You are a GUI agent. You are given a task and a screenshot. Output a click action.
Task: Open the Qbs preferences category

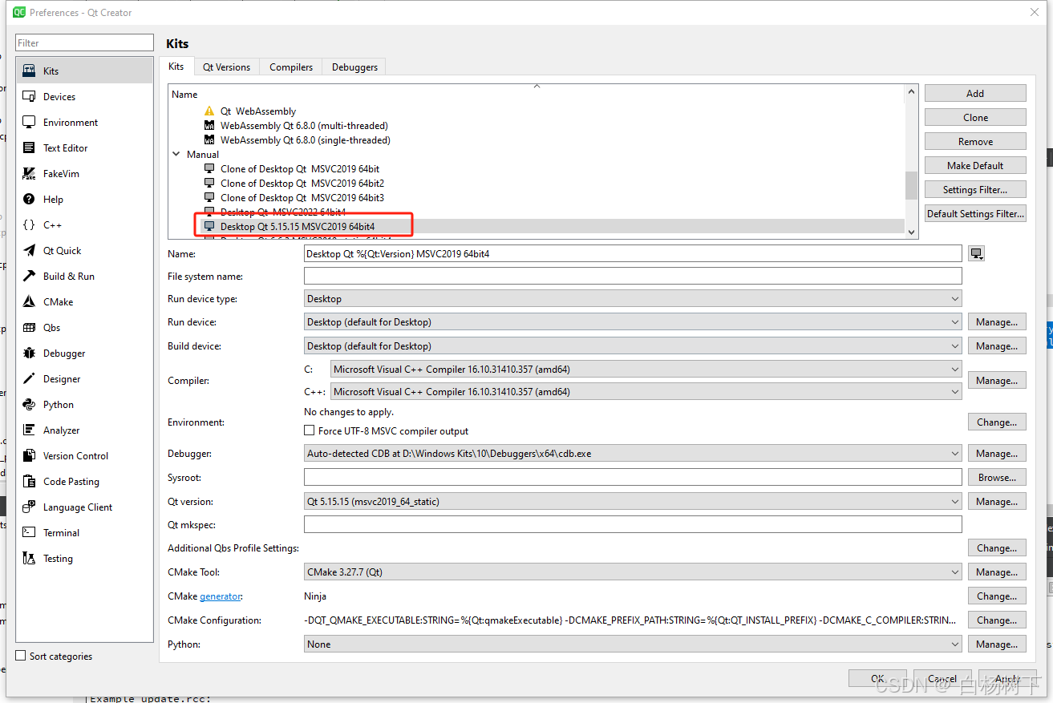point(84,327)
